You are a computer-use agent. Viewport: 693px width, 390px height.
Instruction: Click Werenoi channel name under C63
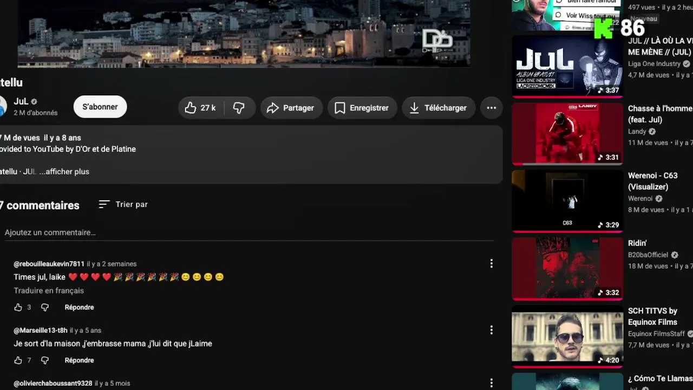pos(640,199)
